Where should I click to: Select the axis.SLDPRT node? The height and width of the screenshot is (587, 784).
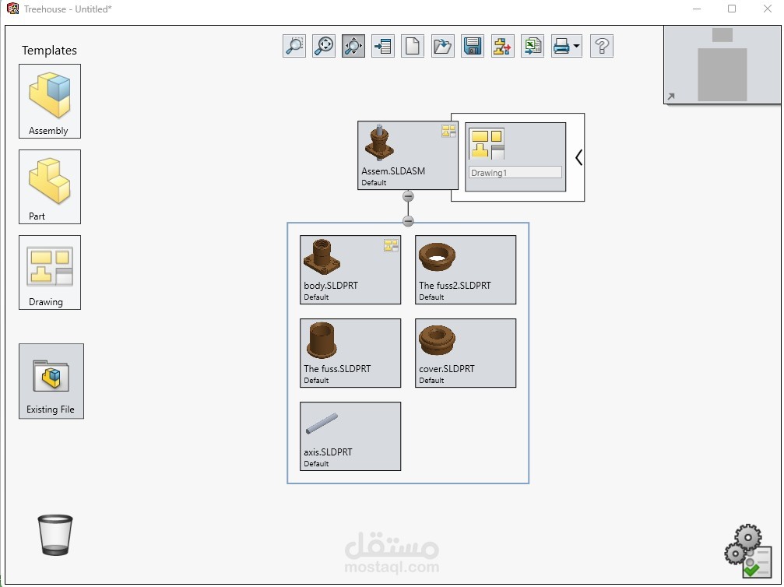(350, 436)
